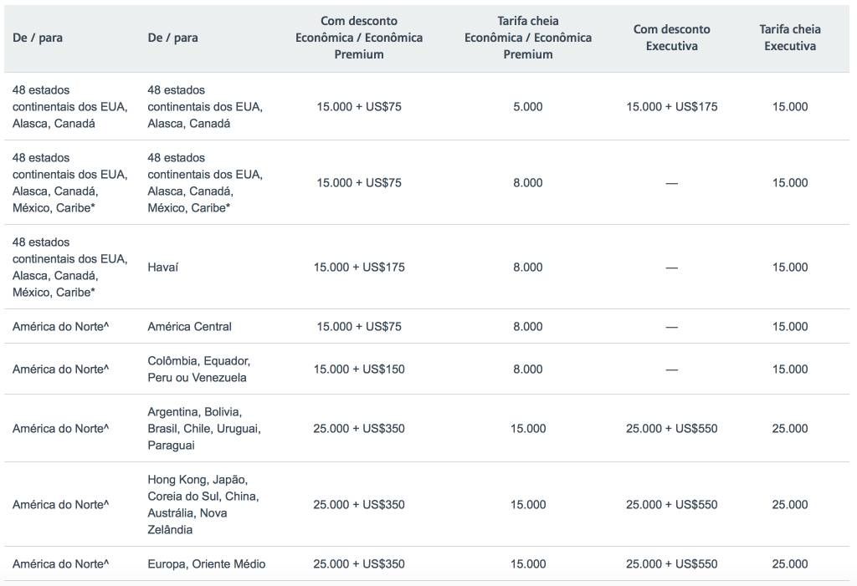This screenshot has height=586, width=857.
Task: Click the Tarifa cheia Executiva '15.000' in the Havaí row
Action: [790, 267]
